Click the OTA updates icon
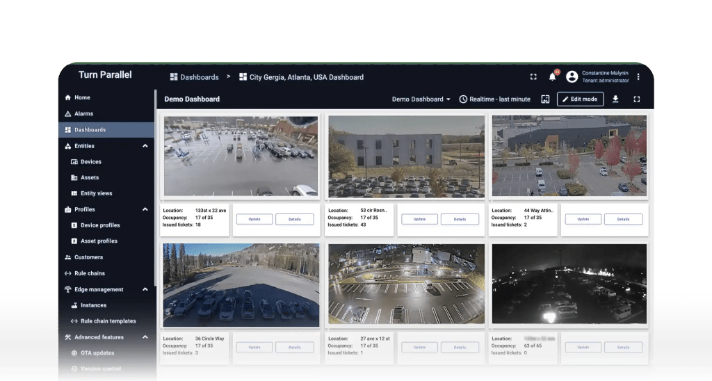Image resolution: width=712 pixels, height=381 pixels. (x=74, y=353)
